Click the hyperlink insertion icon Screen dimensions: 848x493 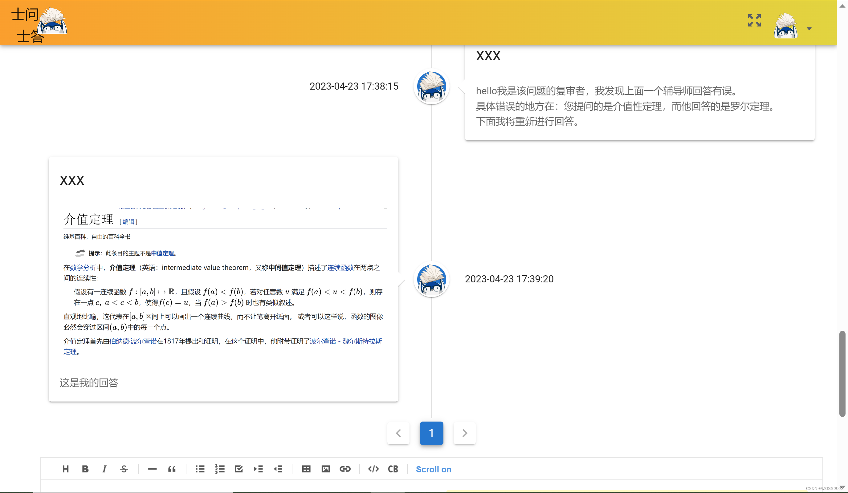point(345,470)
